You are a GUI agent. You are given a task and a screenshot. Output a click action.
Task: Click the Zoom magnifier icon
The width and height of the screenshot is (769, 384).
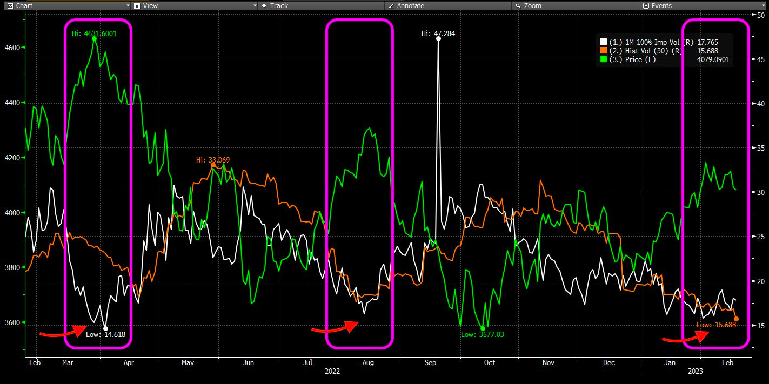pos(518,5)
